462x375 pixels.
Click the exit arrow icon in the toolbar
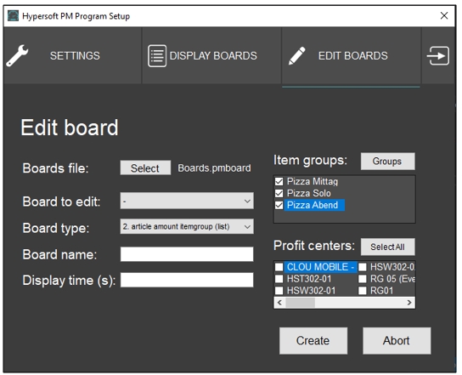point(438,56)
